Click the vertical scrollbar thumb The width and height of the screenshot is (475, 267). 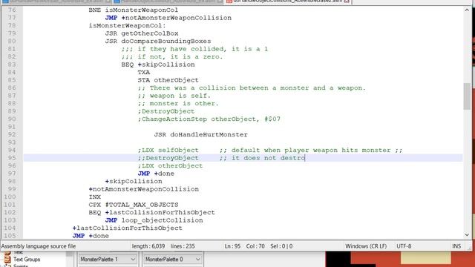point(467,96)
